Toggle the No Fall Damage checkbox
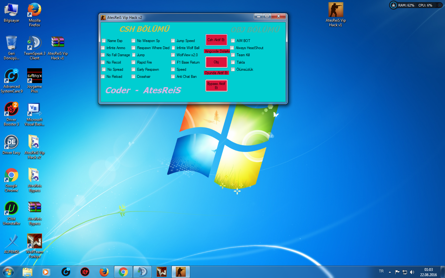 coord(103,55)
